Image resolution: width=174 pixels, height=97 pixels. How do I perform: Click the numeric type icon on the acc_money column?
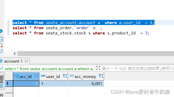click(72, 76)
